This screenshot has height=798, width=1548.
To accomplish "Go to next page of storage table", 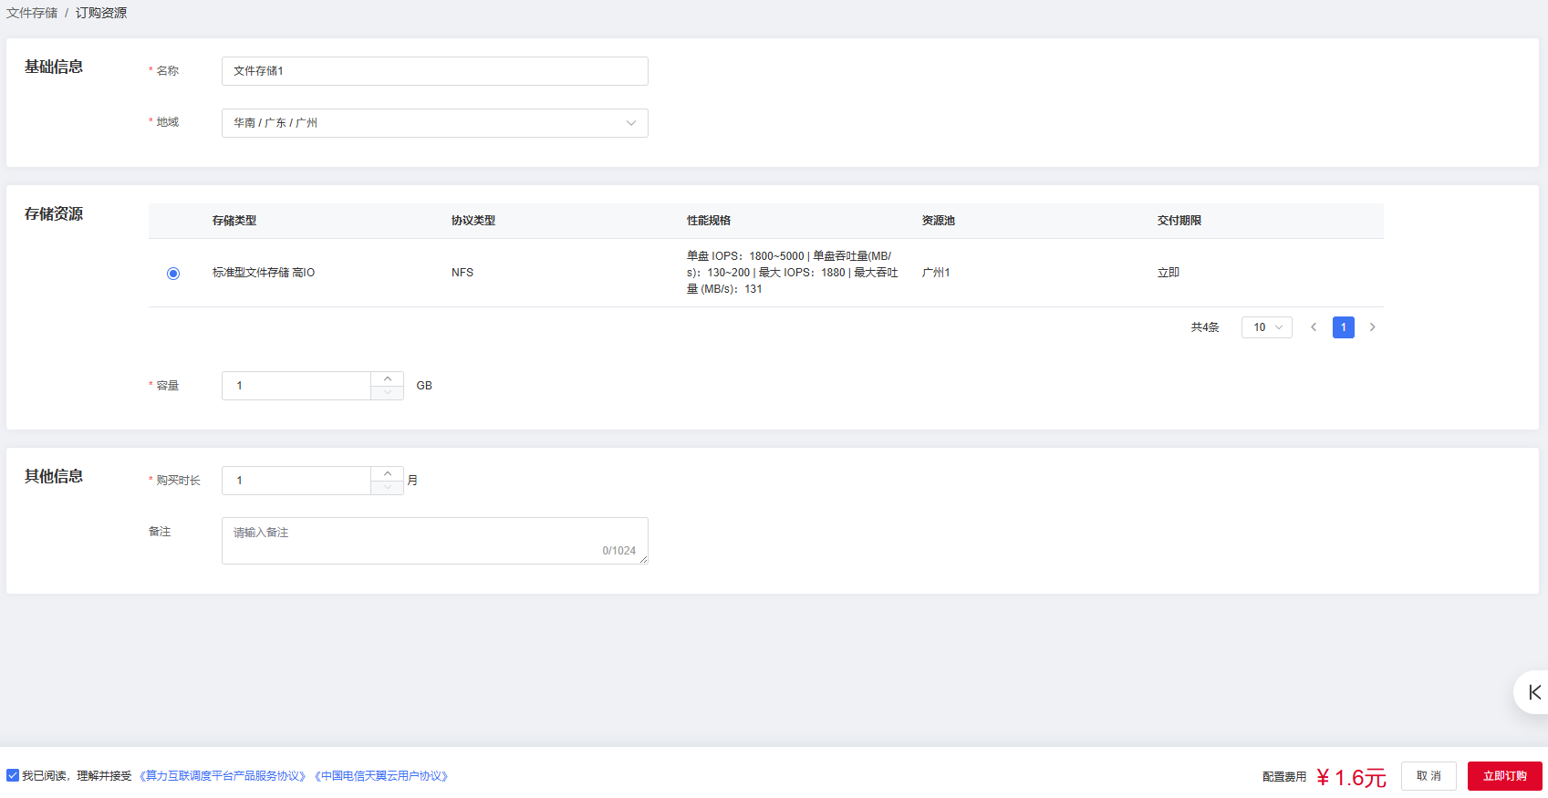I will coord(1372,327).
